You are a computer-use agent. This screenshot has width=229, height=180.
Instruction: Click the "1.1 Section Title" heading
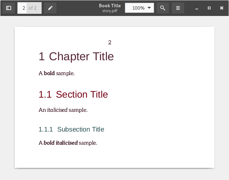(x=73, y=94)
